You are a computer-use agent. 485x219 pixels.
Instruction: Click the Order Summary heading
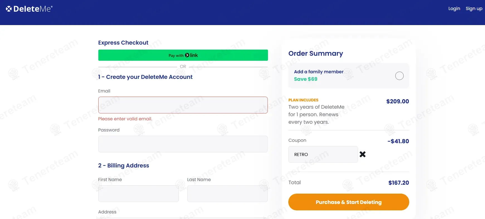[x=316, y=53]
